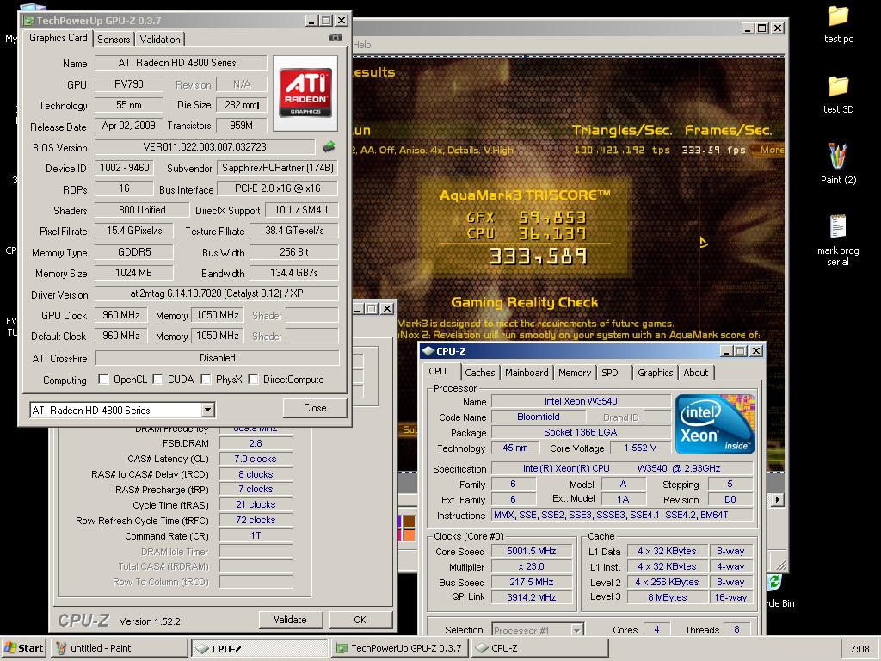
Task: Click the Windows Start button
Action: click(23, 648)
